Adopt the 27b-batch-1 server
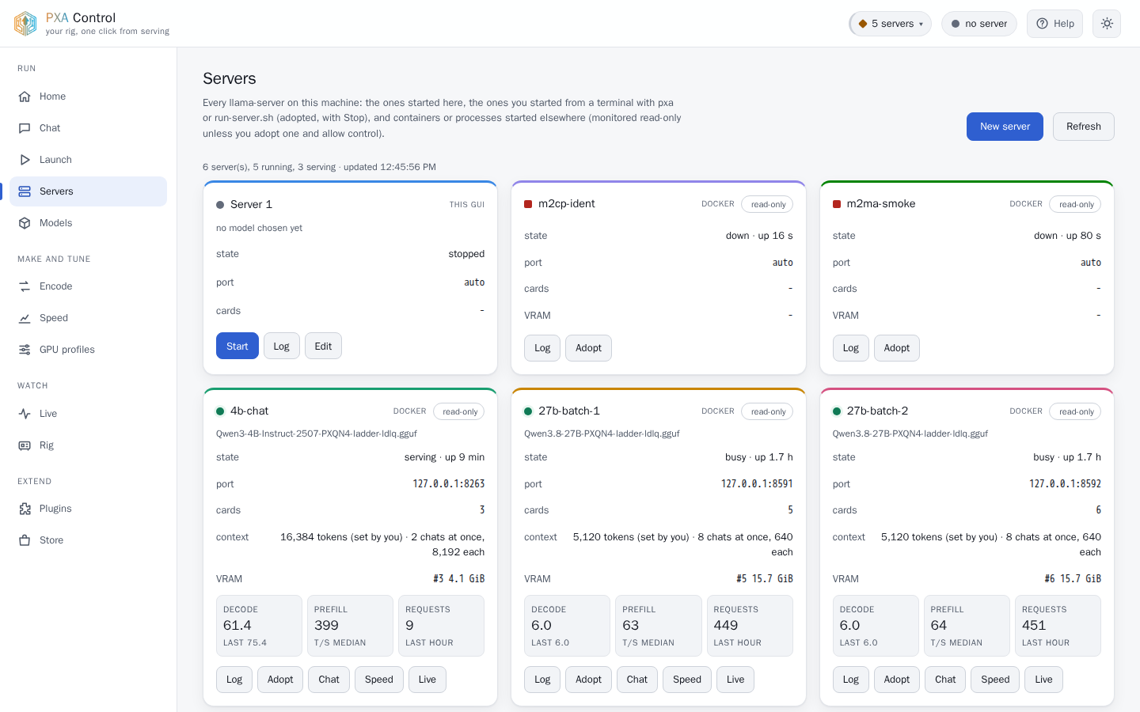The image size is (1140, 712). [588, 680]
